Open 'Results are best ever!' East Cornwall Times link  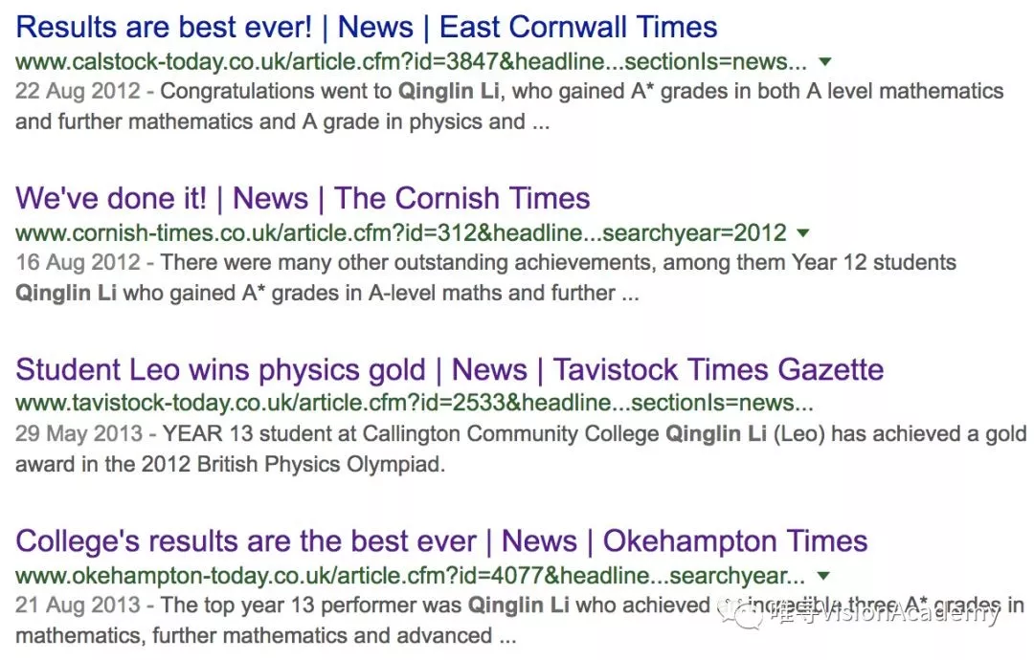tap(366, 28)
